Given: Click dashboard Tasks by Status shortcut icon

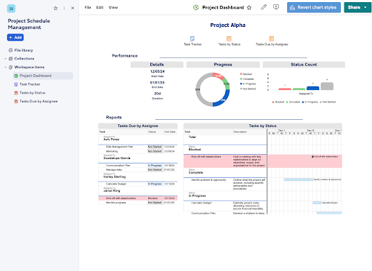Looking at the screenshot, I should (x=229, y=39).
